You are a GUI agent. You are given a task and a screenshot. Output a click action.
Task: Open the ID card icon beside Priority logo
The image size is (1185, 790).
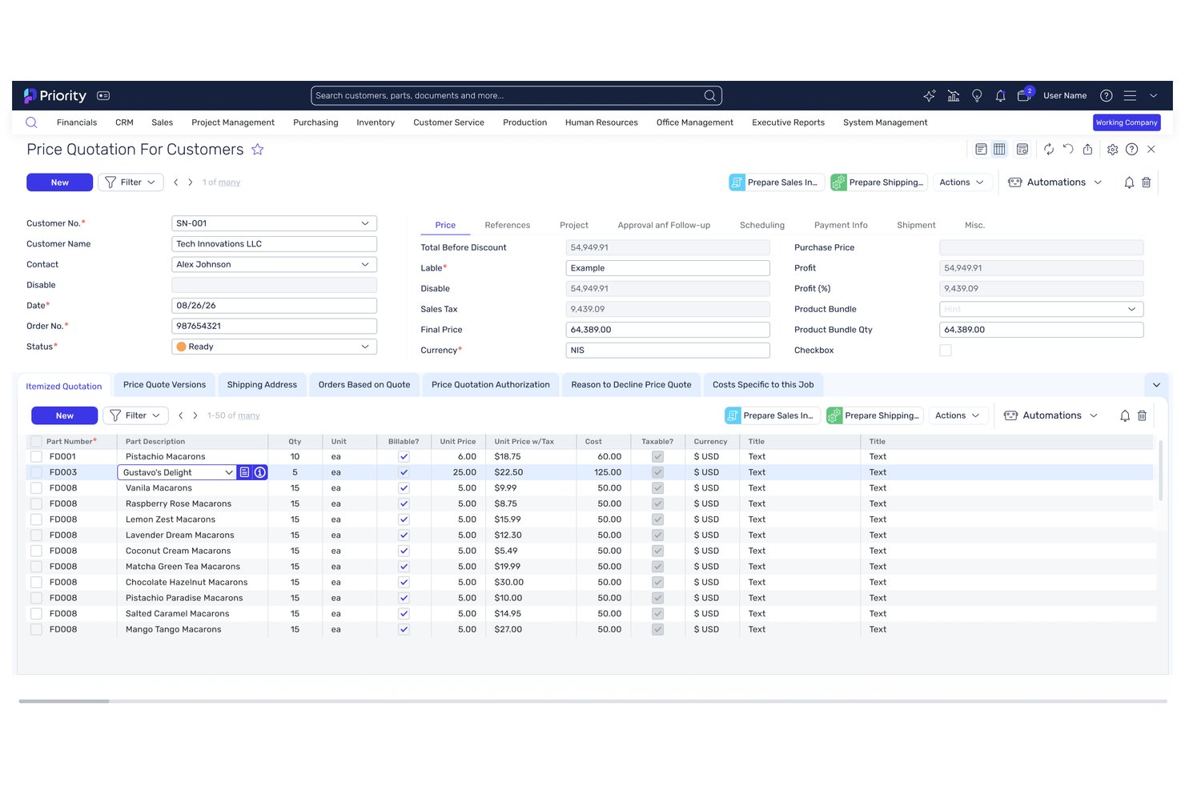pyautogui.click(x=103, y=95)
